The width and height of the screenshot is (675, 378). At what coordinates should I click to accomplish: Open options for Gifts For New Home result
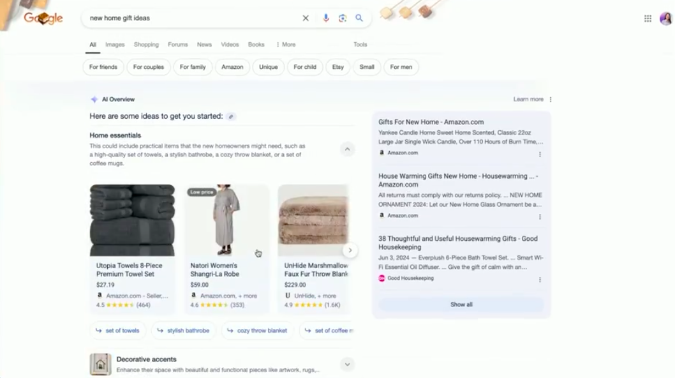click(540, 155)
